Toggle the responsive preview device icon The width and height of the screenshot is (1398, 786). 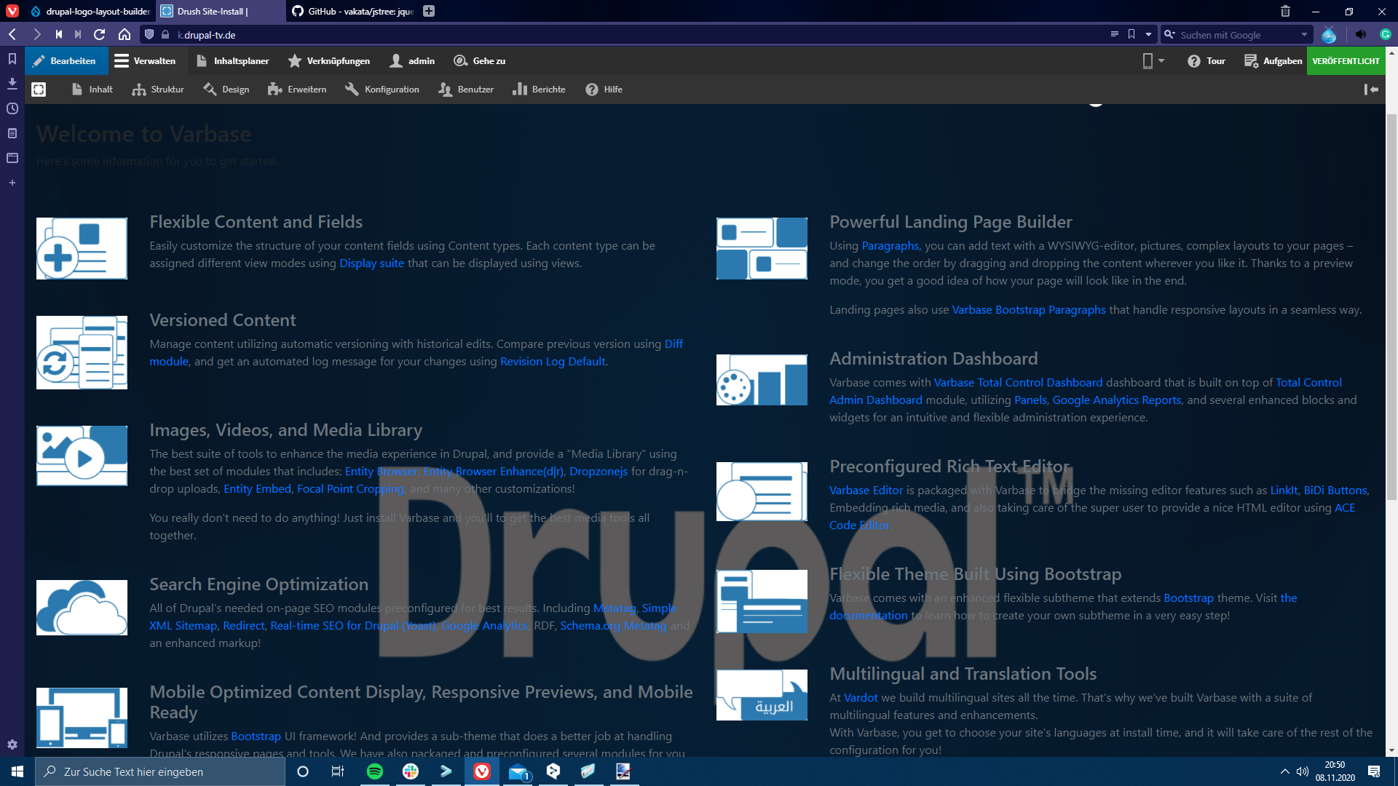(x=1148, y=61)
